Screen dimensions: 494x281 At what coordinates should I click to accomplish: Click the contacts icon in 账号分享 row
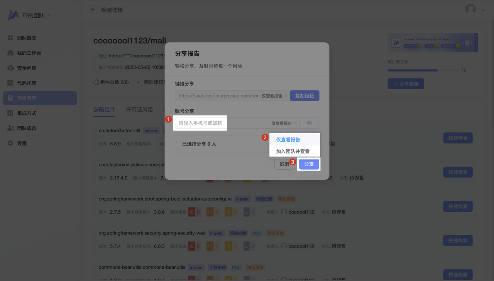(x=309, y=123)
